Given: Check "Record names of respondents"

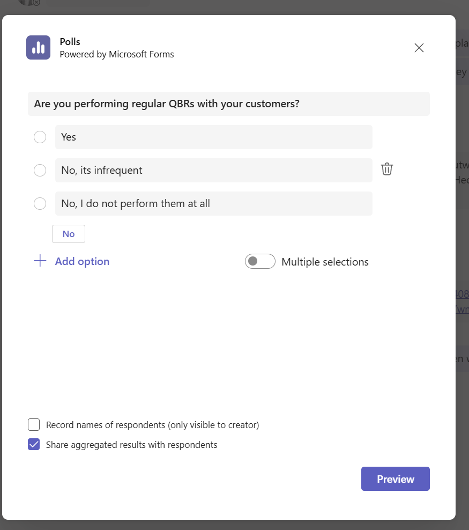Looking at the screenshot, I should pyautogui.click(x=33, y=424).
